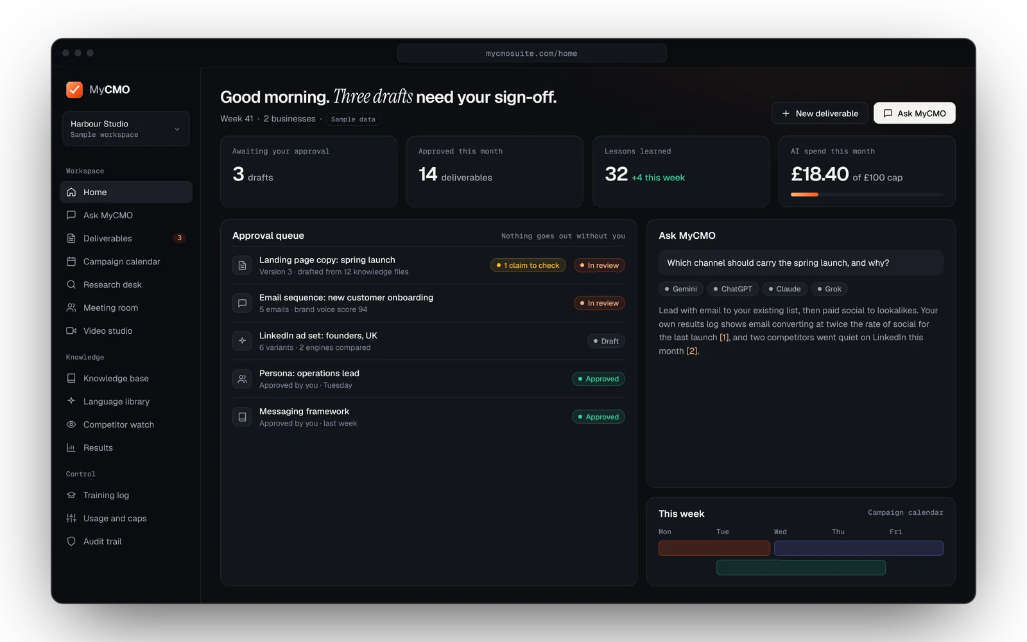
Task: Click the LinkedIn ad set sparkle icon
Action: (242, 341)
